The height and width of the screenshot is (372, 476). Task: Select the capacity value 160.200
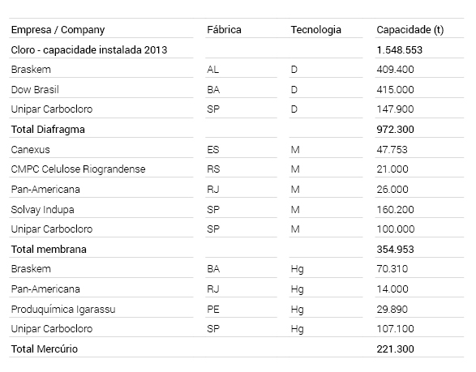395,210
